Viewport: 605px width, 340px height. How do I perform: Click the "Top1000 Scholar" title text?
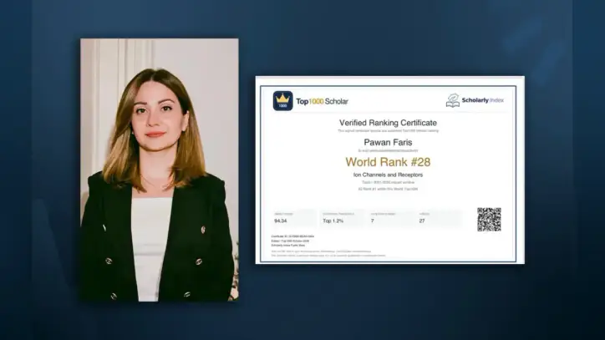coord(322,101)
